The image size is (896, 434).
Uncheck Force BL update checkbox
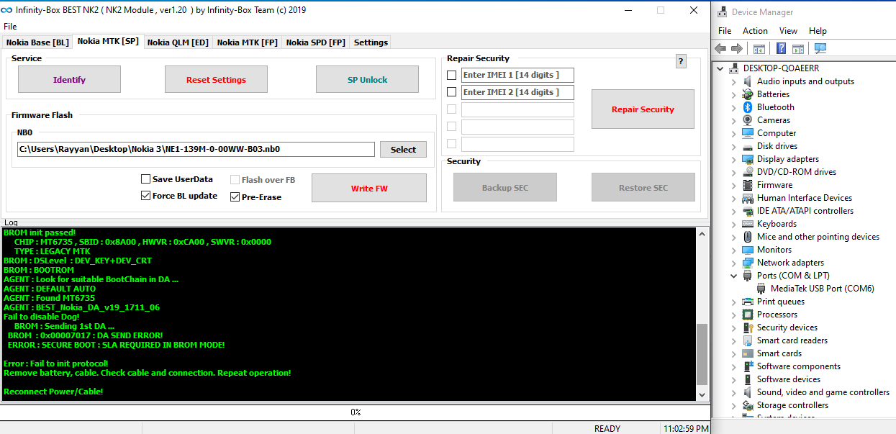146,196
